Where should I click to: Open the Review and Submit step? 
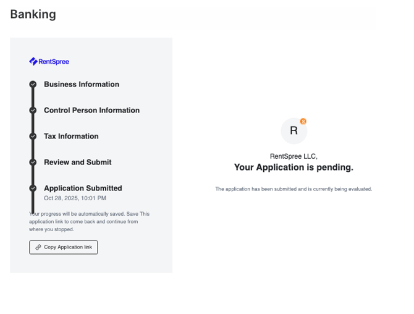78,163
